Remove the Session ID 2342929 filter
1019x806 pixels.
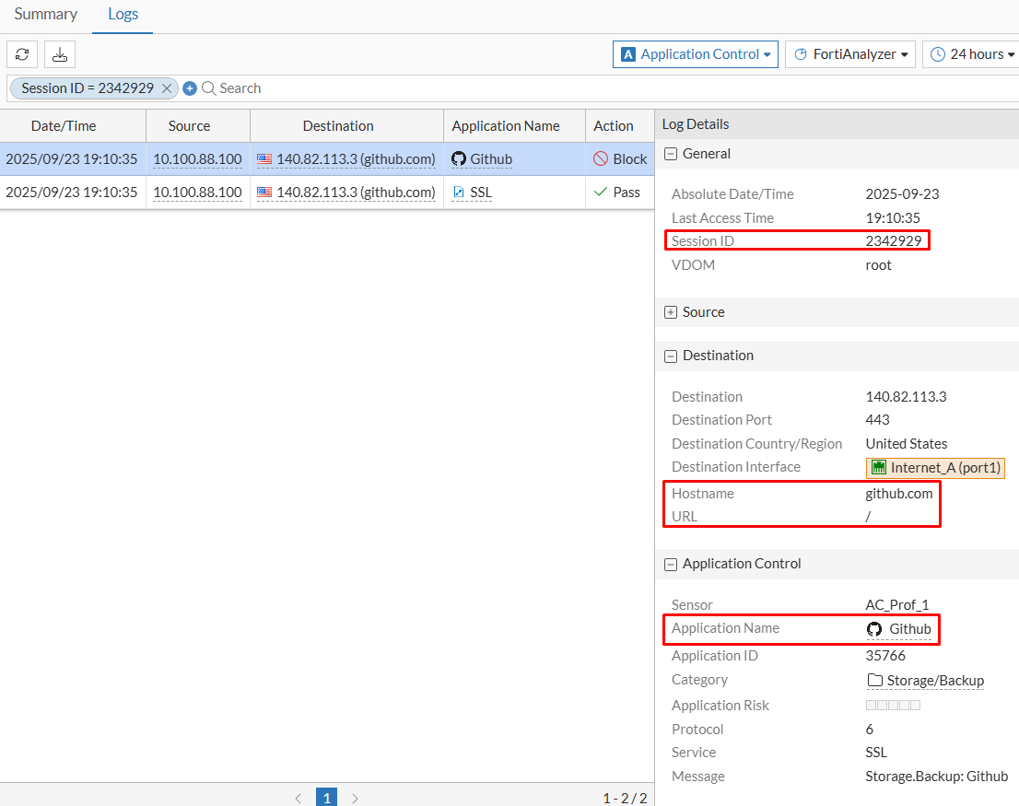[x=166, y=88]
